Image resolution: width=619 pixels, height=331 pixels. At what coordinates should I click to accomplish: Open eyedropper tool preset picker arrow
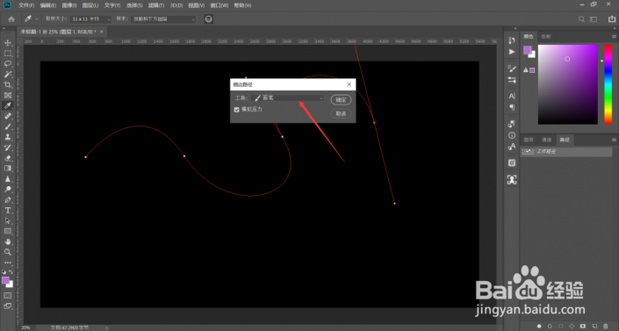click(x=37, y=19)
